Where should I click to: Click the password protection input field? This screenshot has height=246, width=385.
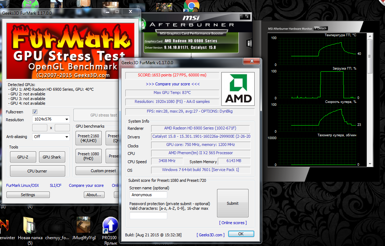pos(148,216)
